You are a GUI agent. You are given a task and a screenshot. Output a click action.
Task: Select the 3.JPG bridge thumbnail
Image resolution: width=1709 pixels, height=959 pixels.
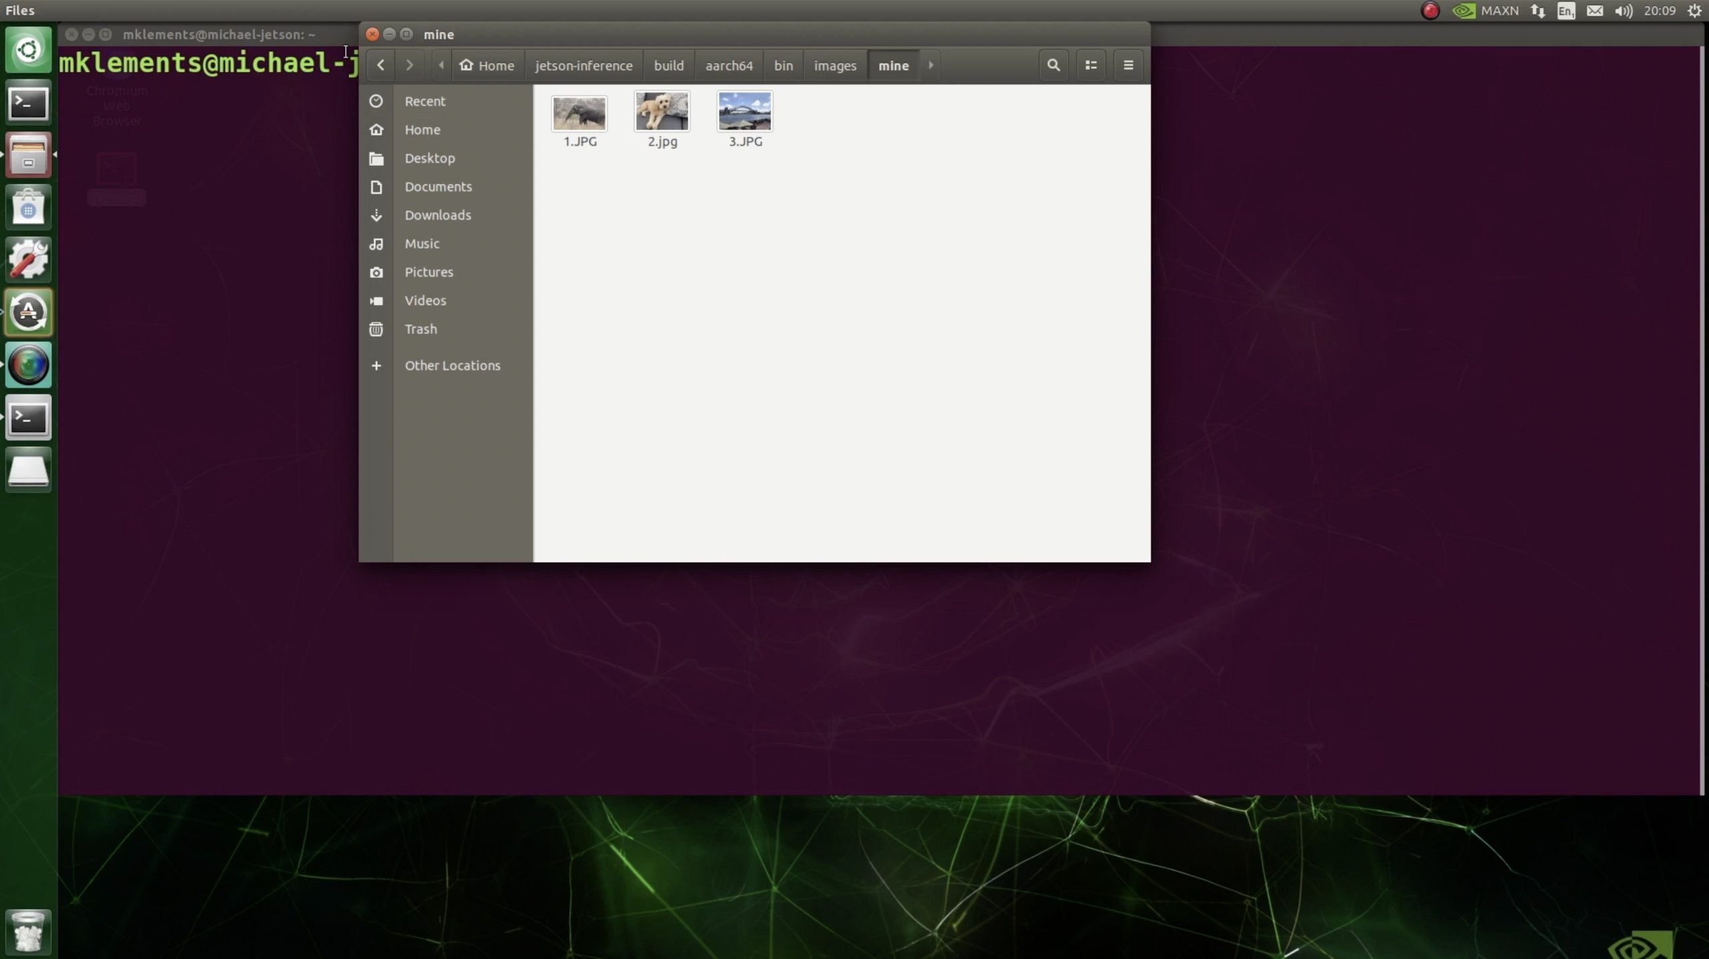tap(744, 112)
